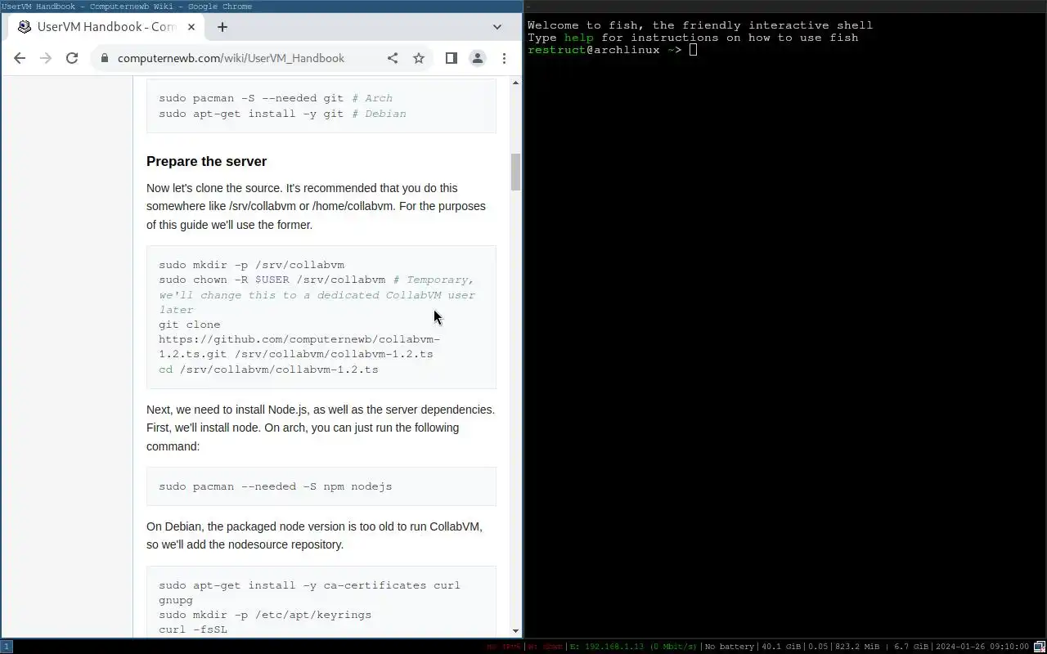Reload the UserVM Handbook page
Screen dimensions: 1047x654
(72, 58)
